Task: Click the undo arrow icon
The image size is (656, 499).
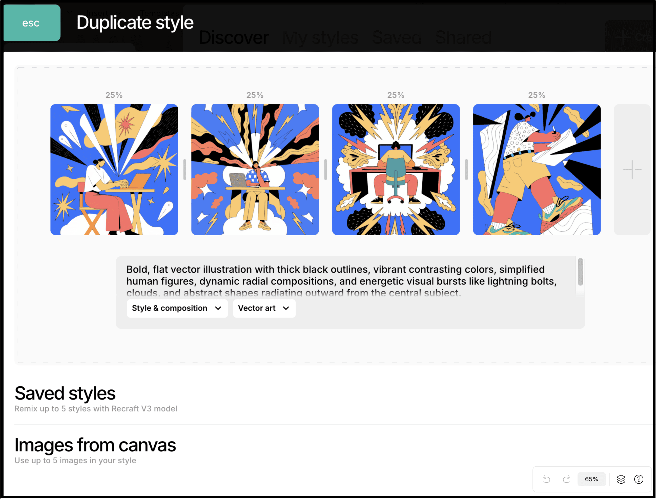Action: (546, 479)
